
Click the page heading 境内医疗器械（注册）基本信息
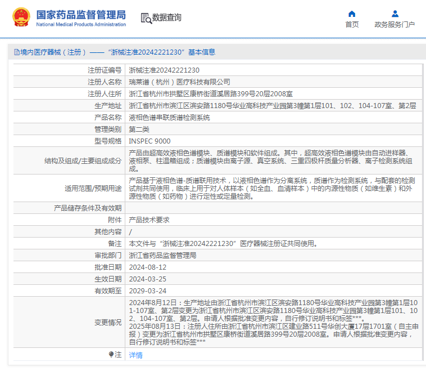118,52
